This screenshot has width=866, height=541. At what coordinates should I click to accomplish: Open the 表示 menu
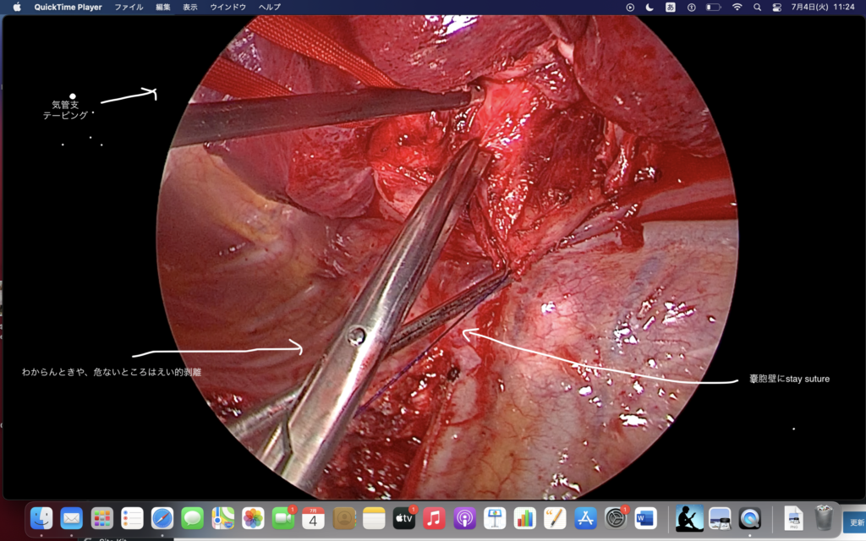(190, 7)
